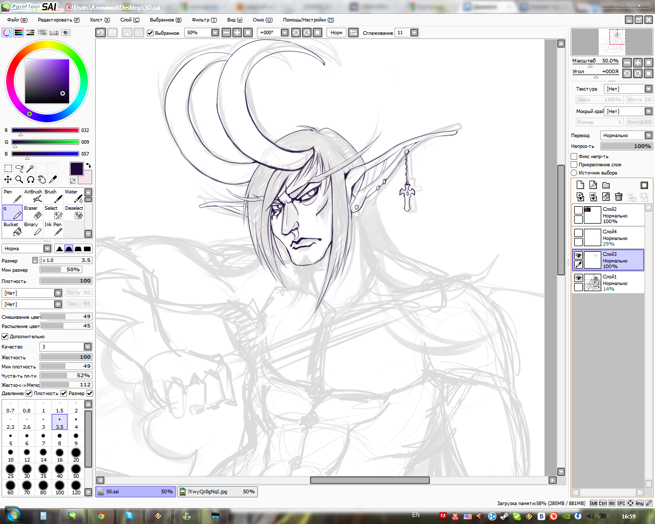
Task: Create a new layer folder
Action: tap(606, 185)
